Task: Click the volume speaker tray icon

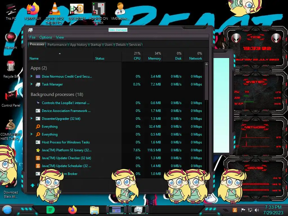Action: tap(257, 210)
